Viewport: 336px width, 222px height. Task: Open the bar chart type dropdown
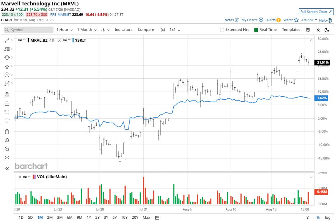click(x=105, y=30)
